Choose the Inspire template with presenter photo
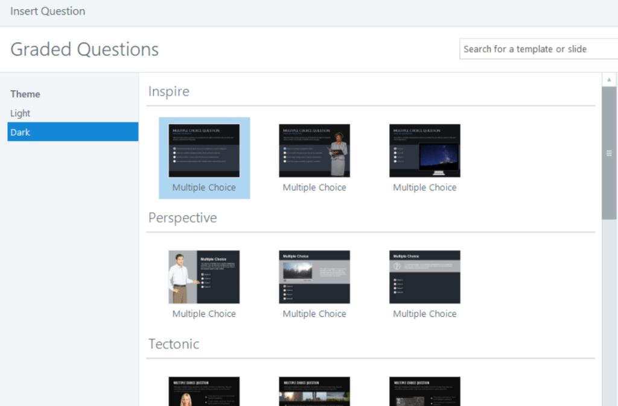Screen dimensions: 618x406 [x=314, y=151]
